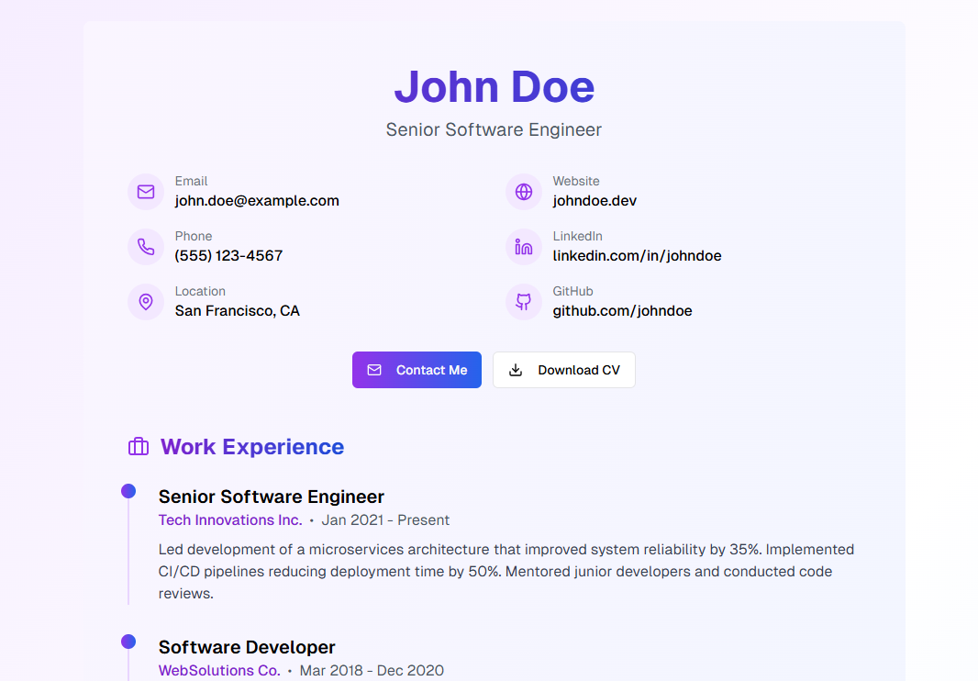Visit the johndoe.dev website link

pyautogui.click(x=595, y=201)
